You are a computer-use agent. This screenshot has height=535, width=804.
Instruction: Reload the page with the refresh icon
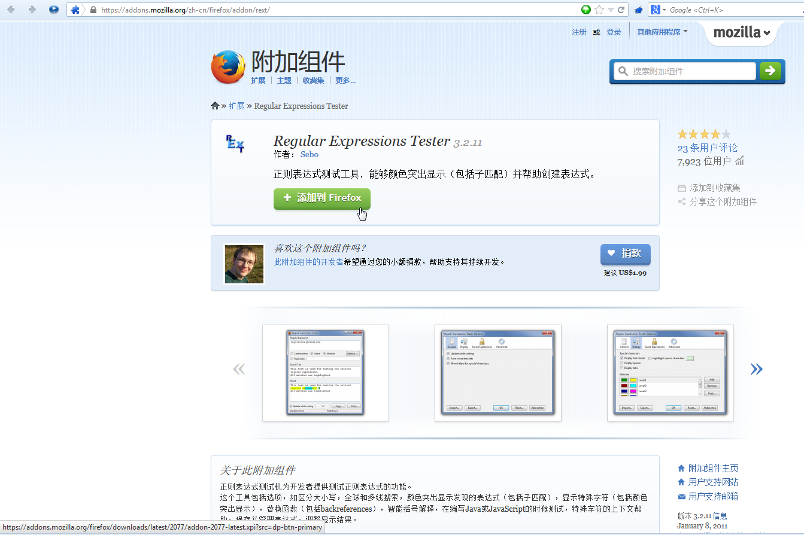click(x=621, y=10)
